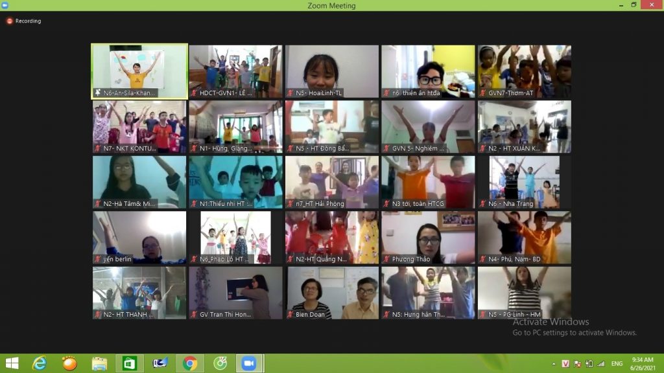This screenshot has height=373, width=664.
Task: Open File Explorer folder icon on taskbar
Action: [x=99, y=363]
